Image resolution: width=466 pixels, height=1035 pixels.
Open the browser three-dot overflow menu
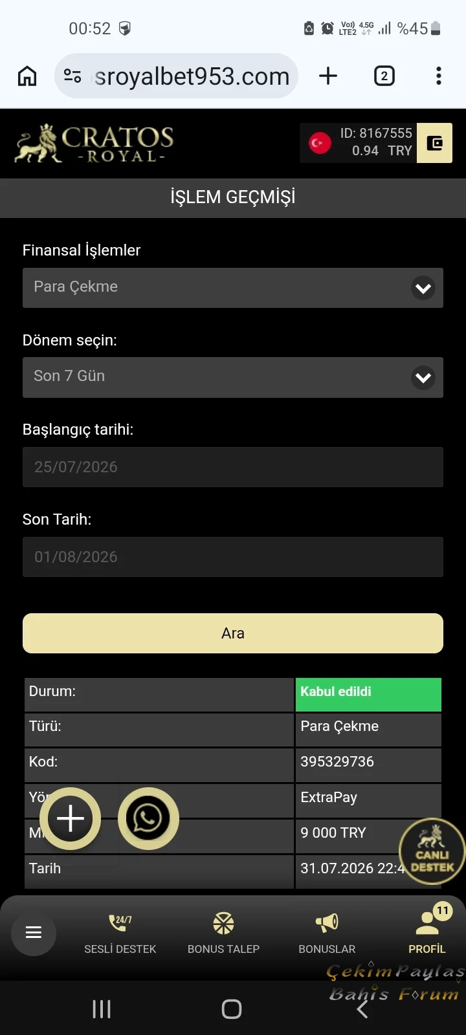439,76
